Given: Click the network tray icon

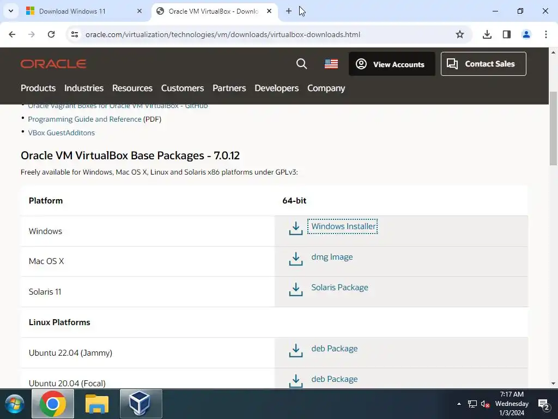Looking at the screenshot, I should tap(472, 404).
